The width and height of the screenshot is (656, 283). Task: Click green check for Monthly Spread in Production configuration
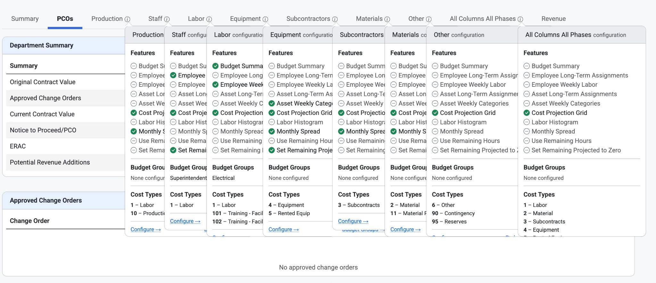point(134,131)
